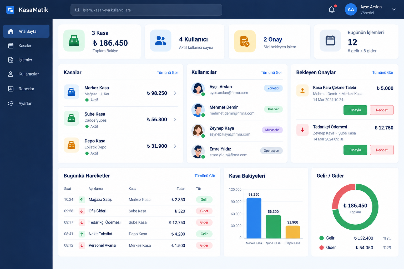Click the red down arrow icon in the Tedarikçi Ödemesi approval

[302, 130]
